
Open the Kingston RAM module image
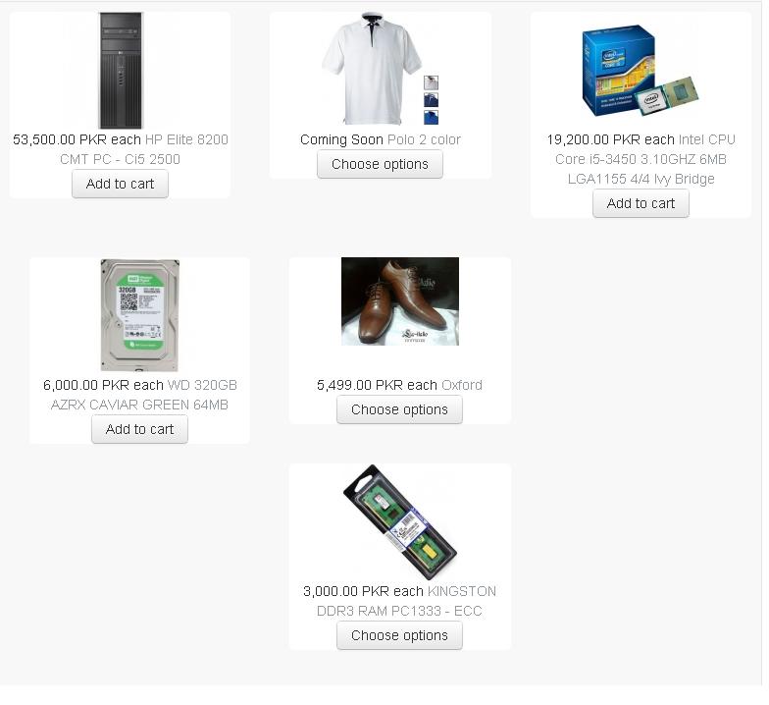coord(400,522)
